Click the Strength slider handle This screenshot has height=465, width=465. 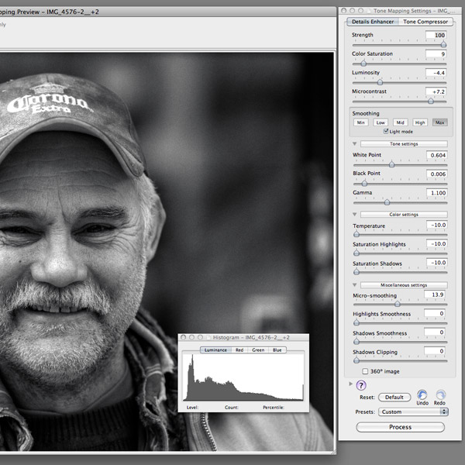[443, 44]
